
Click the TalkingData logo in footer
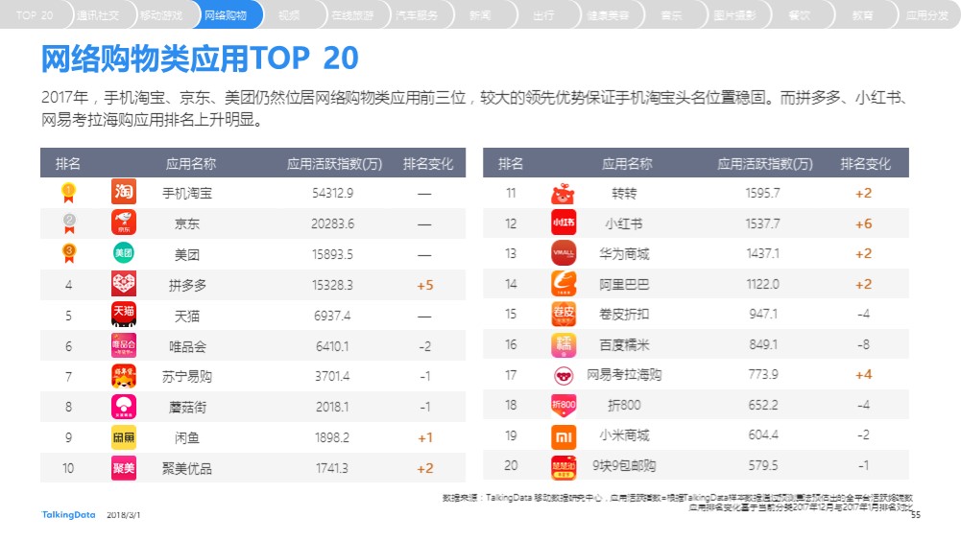click(x=69, y=515)
